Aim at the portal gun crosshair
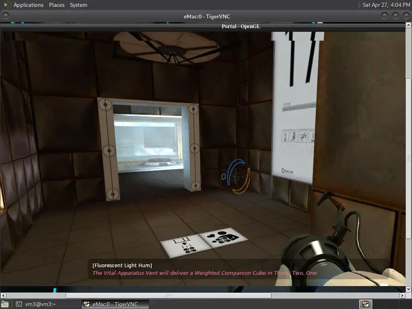The height and width of the screenshot is (309, 412). [x=239, y=176]
